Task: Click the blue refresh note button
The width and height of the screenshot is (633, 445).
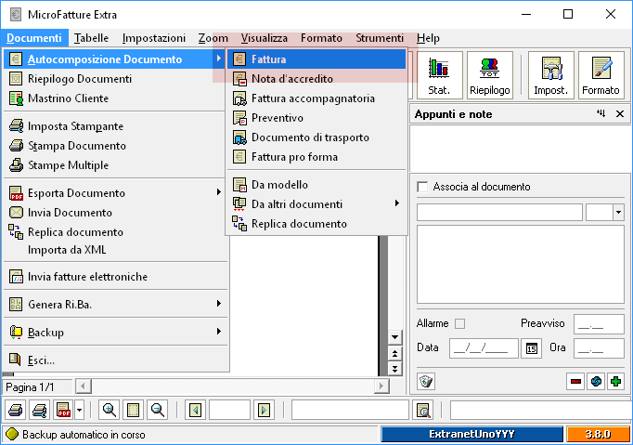Action: 596,381
